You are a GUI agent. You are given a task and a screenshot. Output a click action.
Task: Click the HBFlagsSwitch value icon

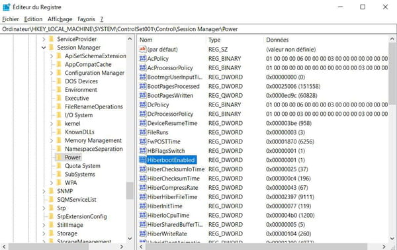tap(143, 151)
